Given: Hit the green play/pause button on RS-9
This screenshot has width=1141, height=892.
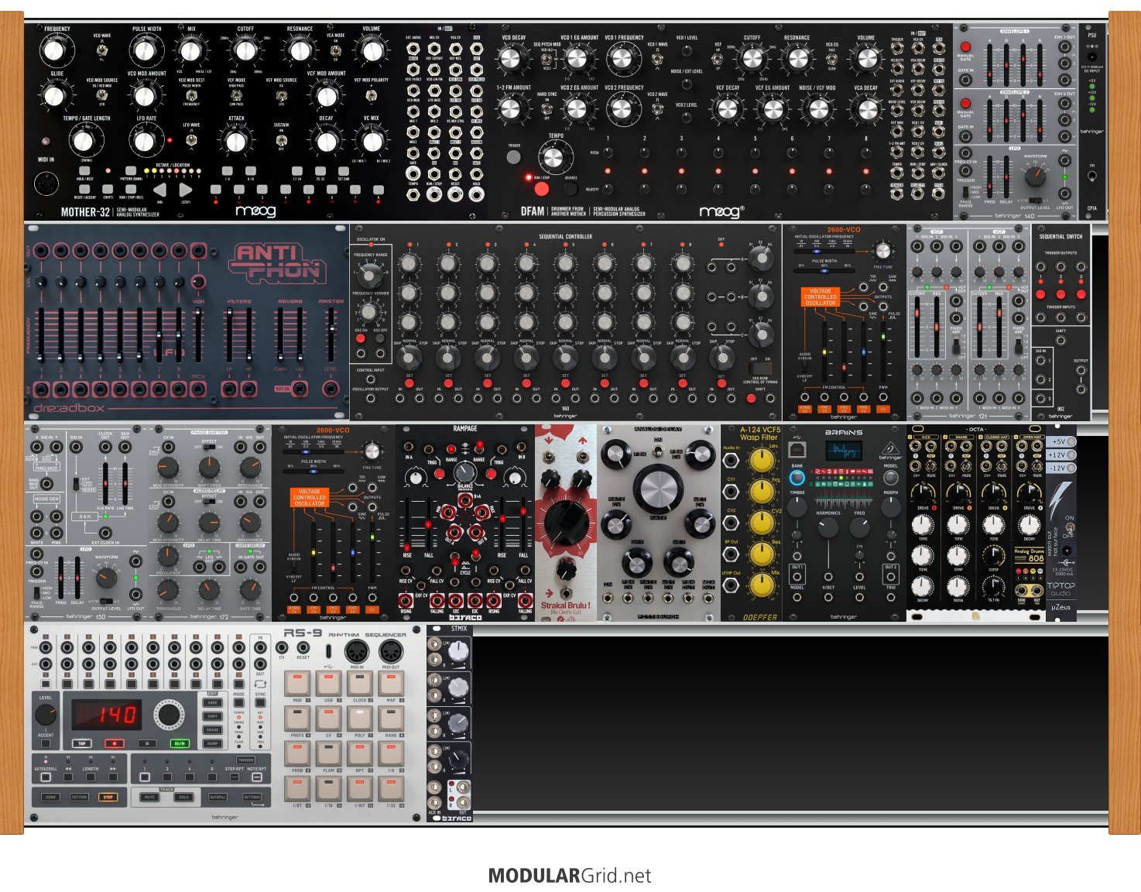Looking at the screenshot, I should 180,743.
